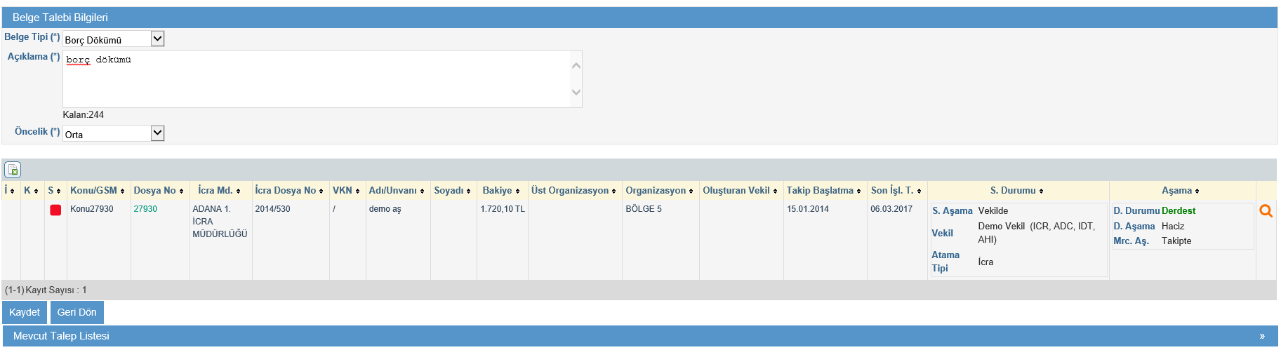Click the Vekilde value
1281x350 pixels.
pyautogui.click(x=993, y=211)
